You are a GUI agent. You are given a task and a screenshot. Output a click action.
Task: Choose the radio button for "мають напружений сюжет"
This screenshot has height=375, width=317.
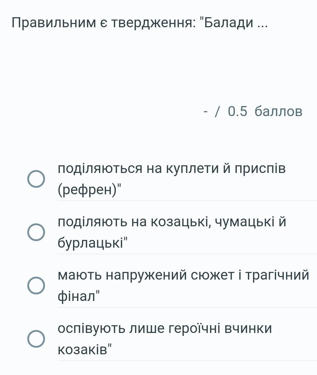36,286
